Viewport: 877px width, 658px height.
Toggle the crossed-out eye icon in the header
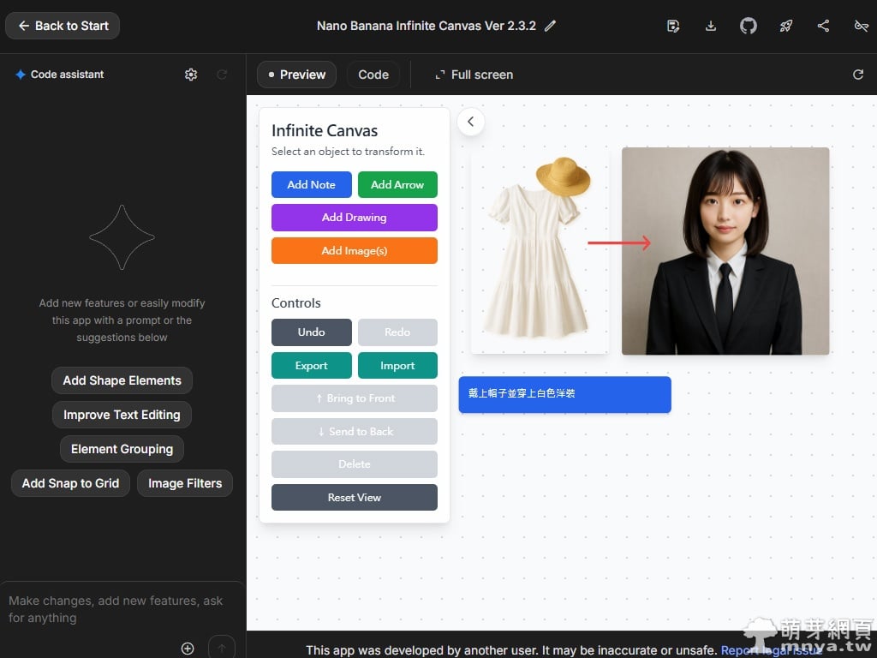pyautogui.click(x=861, y=26)
